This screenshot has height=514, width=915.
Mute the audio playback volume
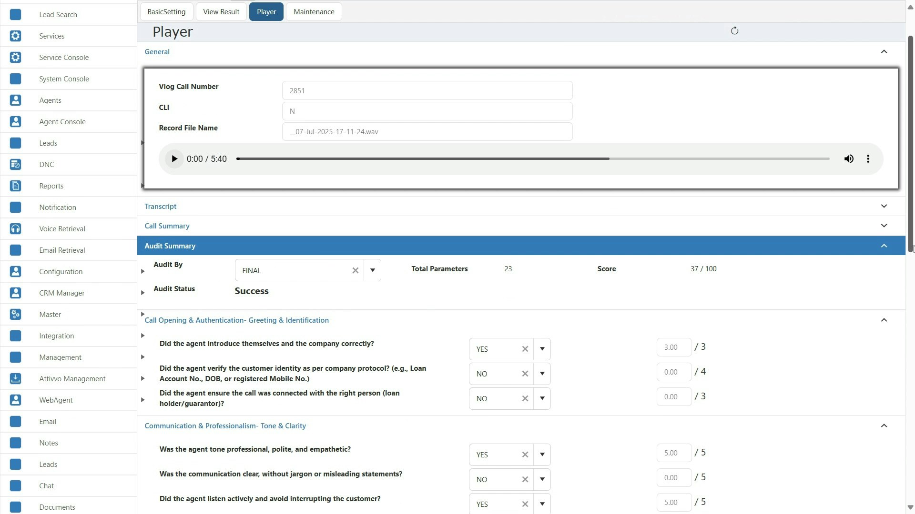point(849,158)
